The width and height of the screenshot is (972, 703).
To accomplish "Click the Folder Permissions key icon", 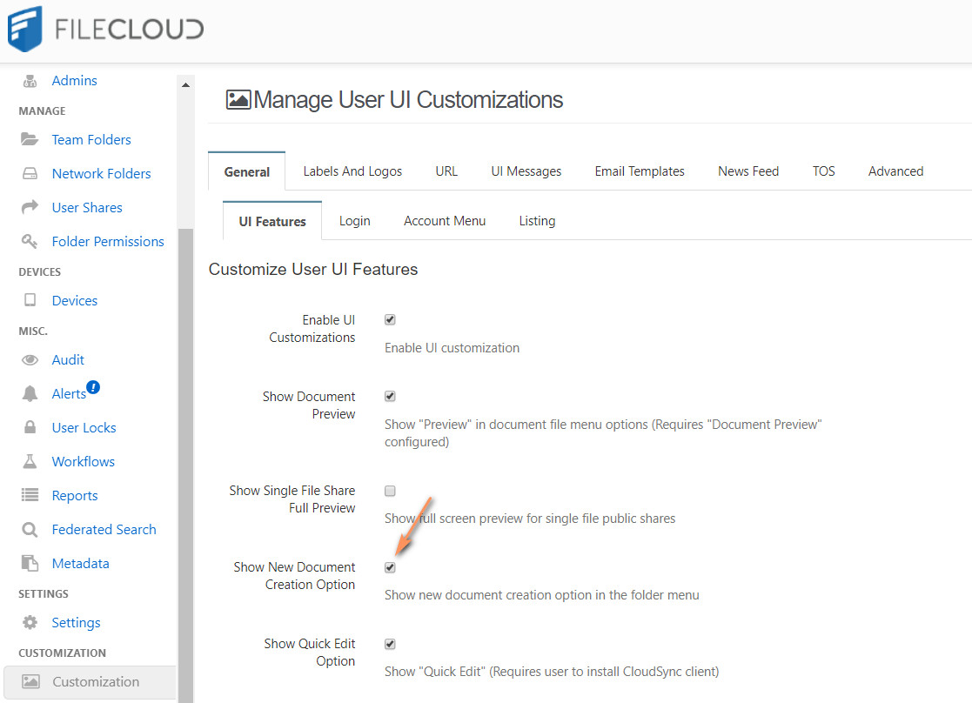I will tap(30, 241).
